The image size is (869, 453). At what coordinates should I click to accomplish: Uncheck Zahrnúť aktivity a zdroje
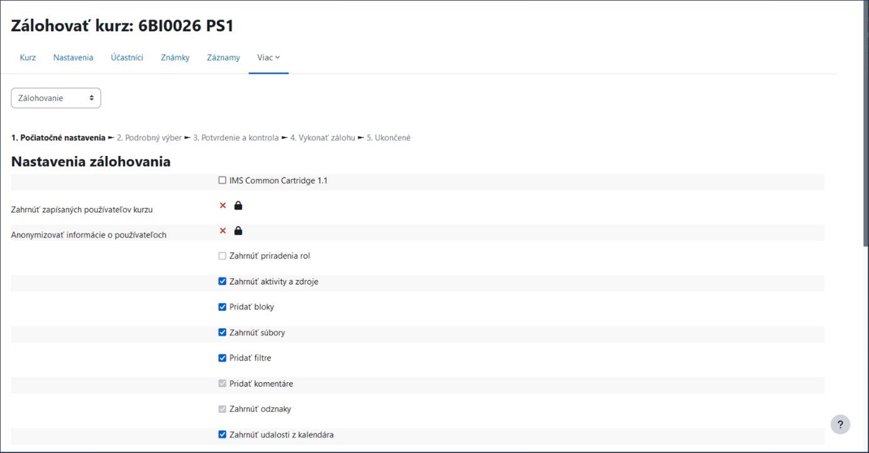pos(222,282)
